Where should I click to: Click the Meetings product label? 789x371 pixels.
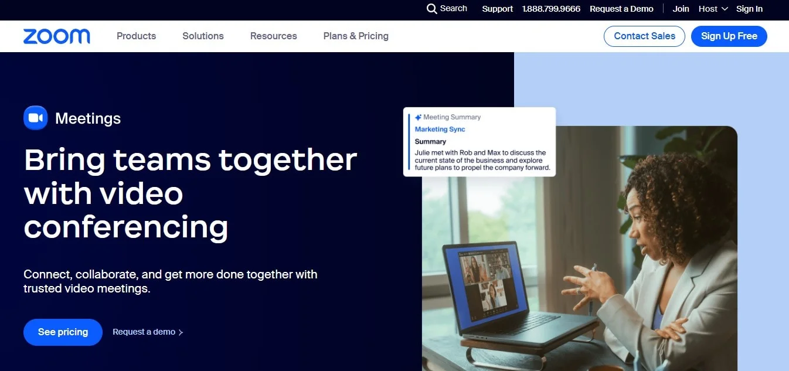[88, 118]
